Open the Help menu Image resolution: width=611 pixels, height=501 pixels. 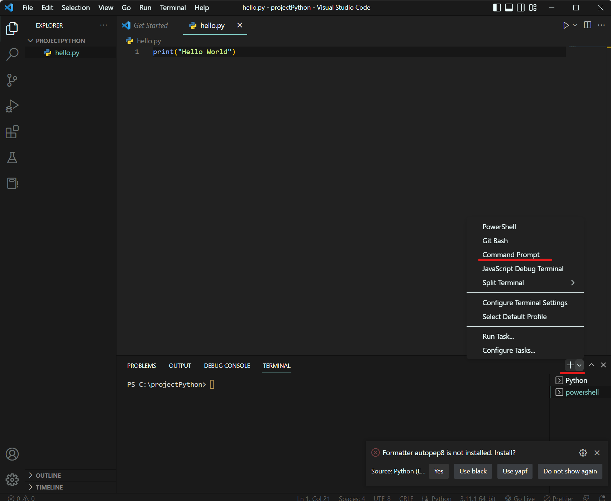tap(202, 8)
